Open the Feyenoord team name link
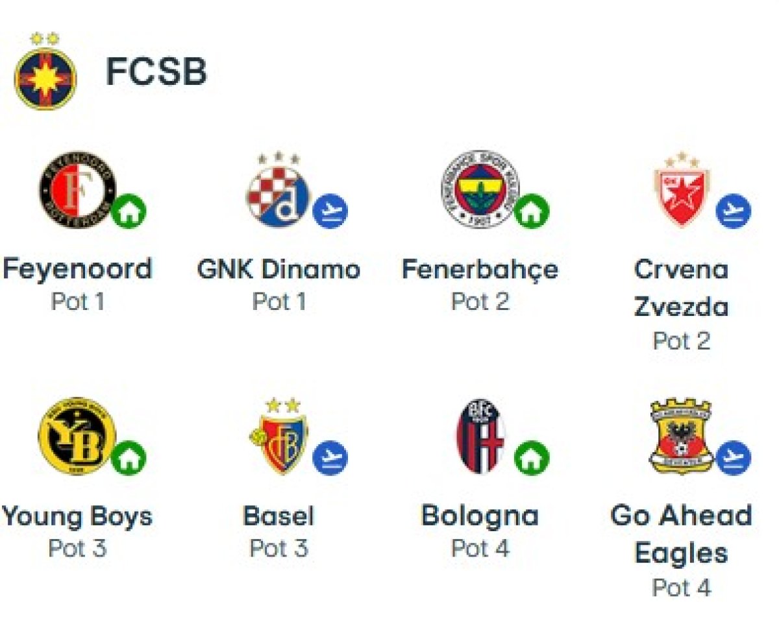The width and height of the screenshot is (779, 622). click(77, 269)
